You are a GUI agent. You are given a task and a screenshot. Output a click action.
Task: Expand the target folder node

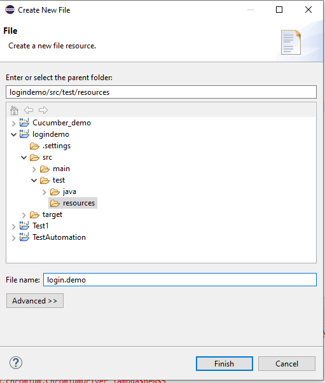(24, 215)
